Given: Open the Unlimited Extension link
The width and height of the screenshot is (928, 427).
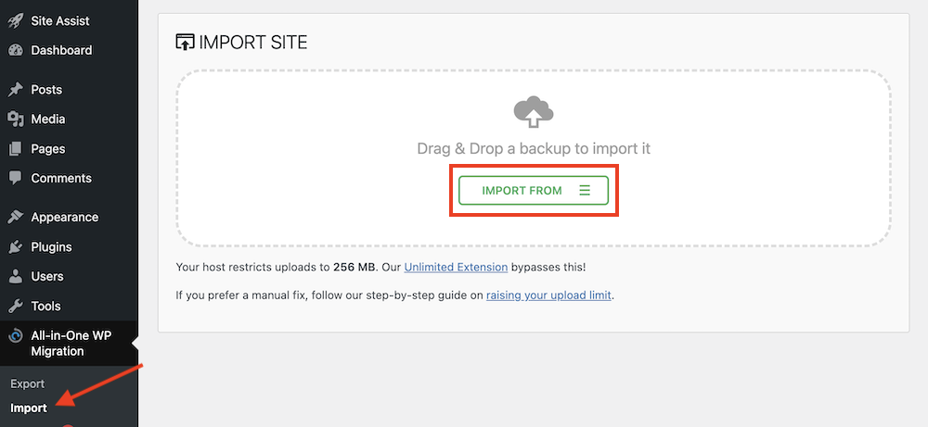Looking at the screenshot, I should (456, 267).
